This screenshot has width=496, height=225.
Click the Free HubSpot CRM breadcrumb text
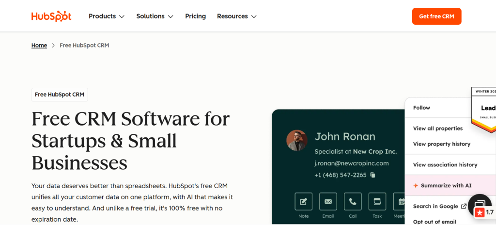84,45
